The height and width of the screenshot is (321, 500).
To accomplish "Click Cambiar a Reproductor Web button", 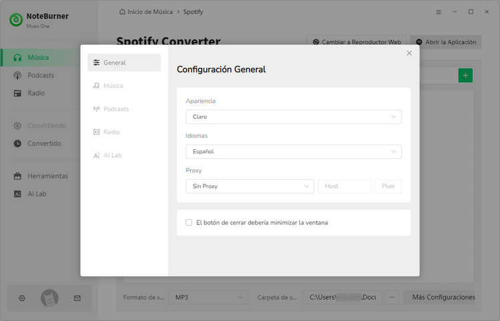I will point(357,42).
